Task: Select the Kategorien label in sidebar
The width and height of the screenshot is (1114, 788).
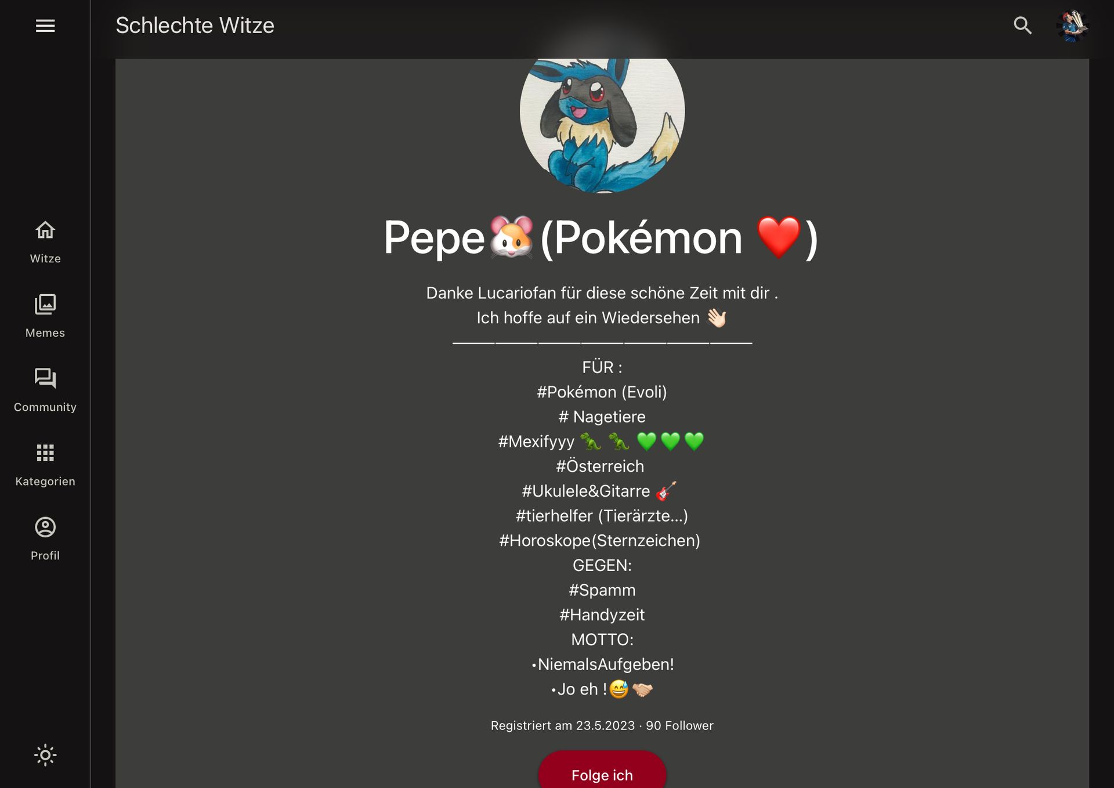Action: (x=45, y=482)
